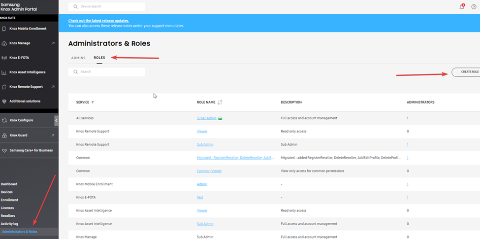Open the Super Admin role
This screenshot has width=480, height=239.
[207, 118]
